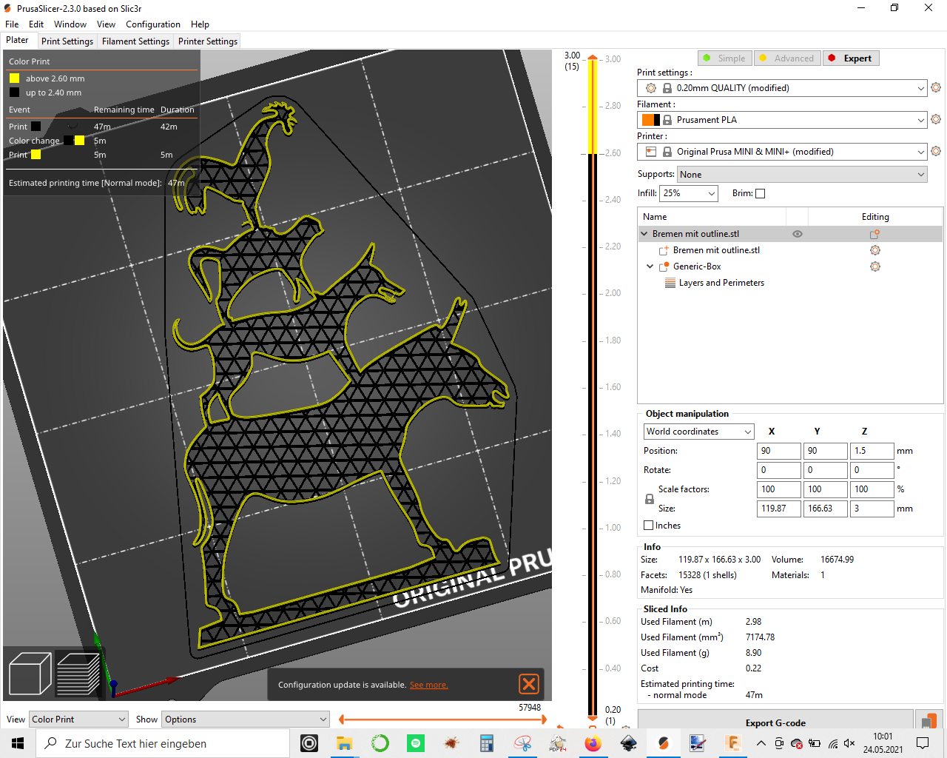Show hidden system tray icons
This screenshot has width=947, height=758.
coord(761,743)
